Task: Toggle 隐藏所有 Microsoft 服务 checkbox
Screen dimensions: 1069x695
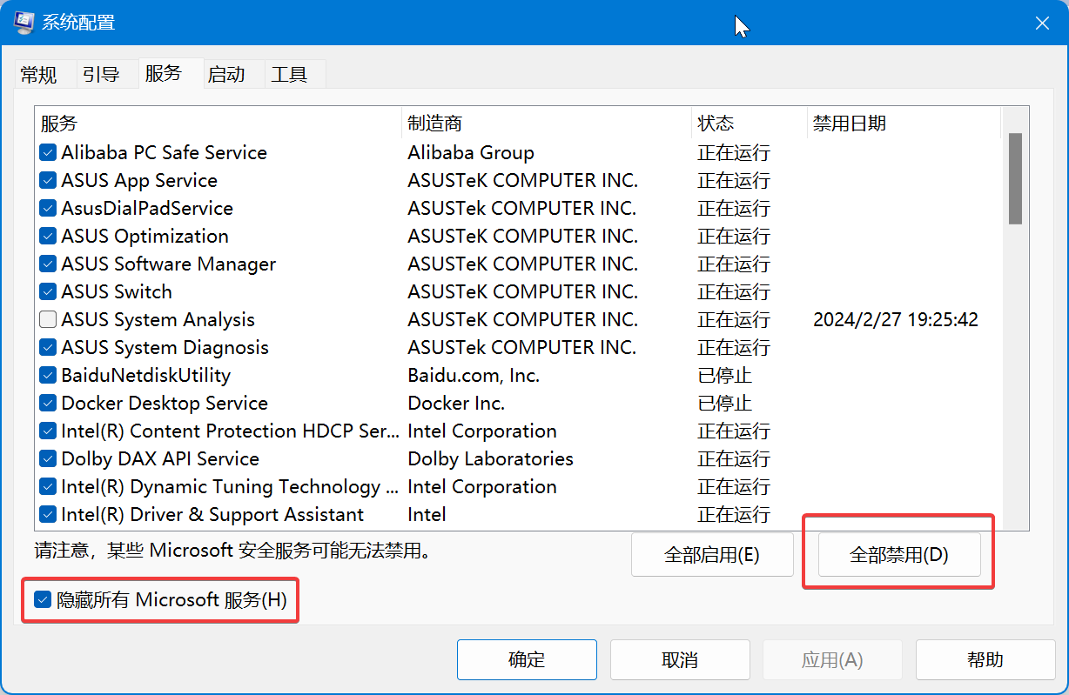Action: coord(43,599)
